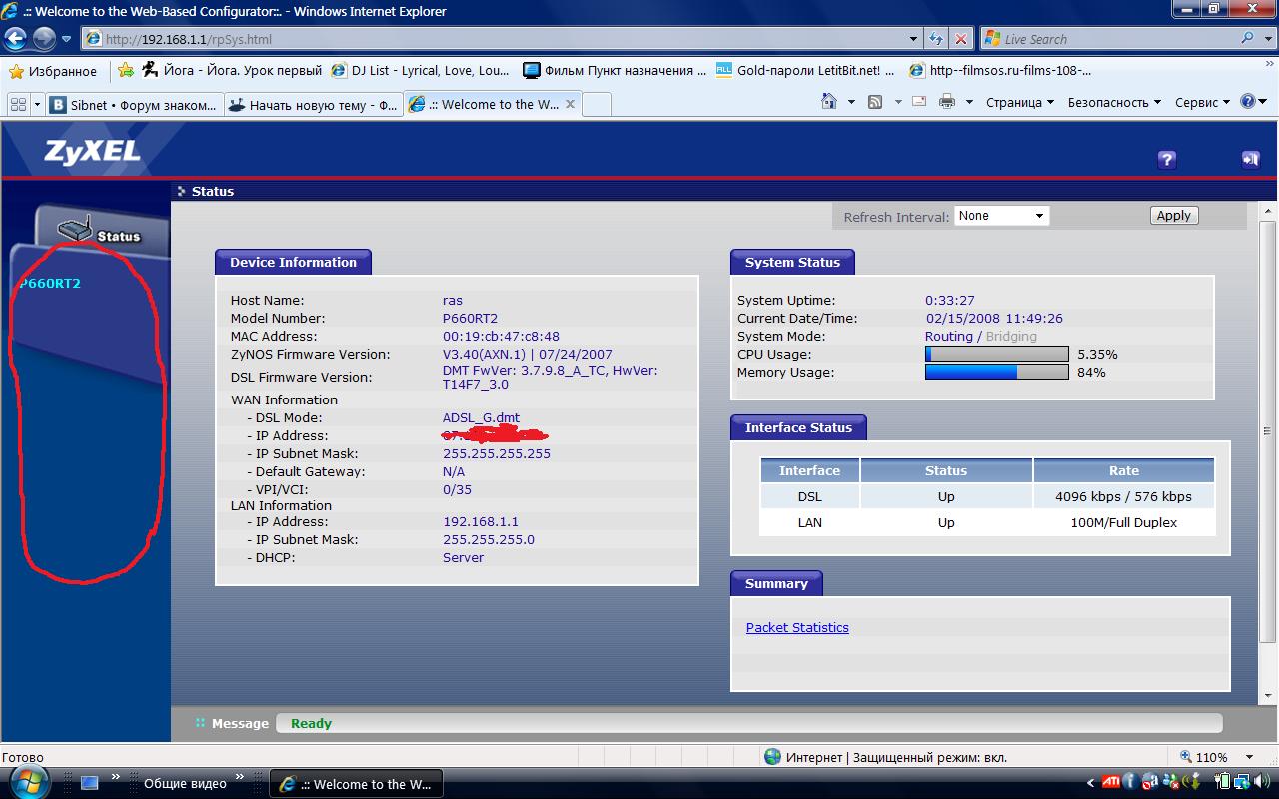Open the Фильм Пункт назначения favorite
Screen dimensions: 1279x799
point(615,71)
